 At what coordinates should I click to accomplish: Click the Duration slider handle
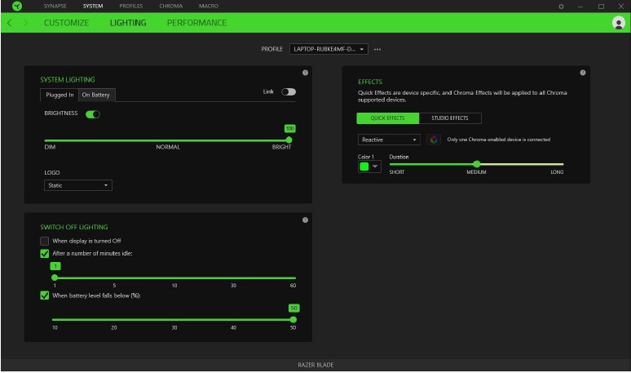[476, 164]
